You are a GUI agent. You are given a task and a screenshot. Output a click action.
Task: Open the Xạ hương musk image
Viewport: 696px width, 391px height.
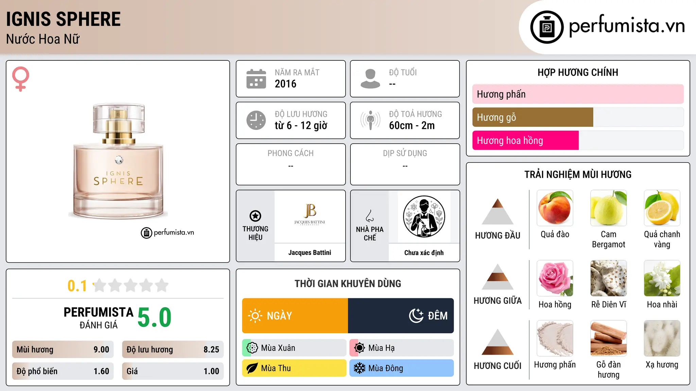coord(662,338)
